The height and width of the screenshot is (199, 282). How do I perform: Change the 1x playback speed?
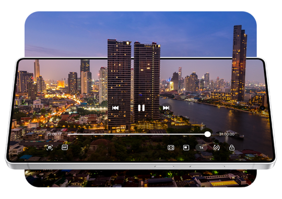tap(201, 147)
